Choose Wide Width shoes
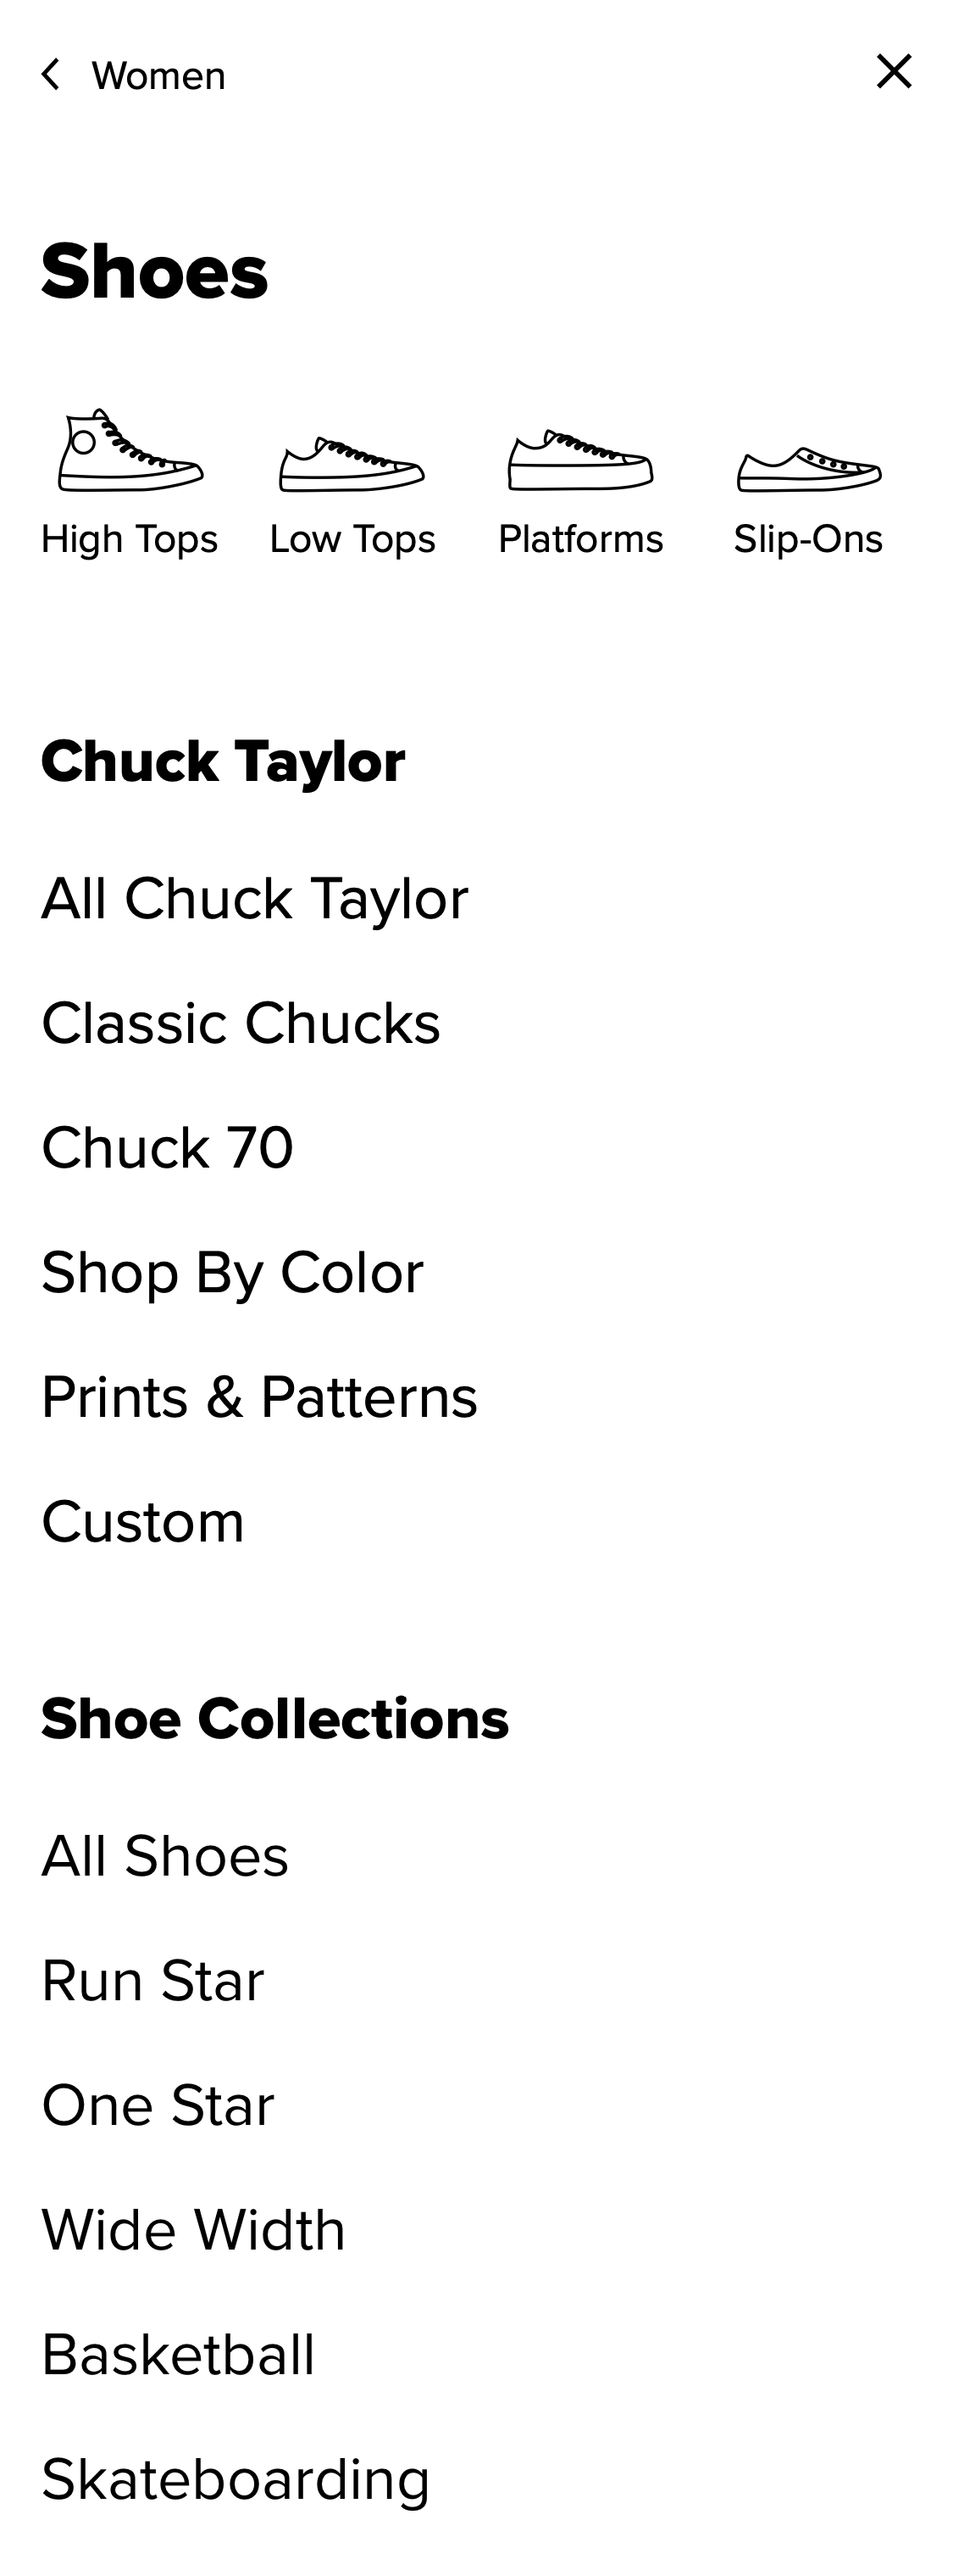Screen dimensions: 953x2576 pyautogui.click(x=194, y=2230)
